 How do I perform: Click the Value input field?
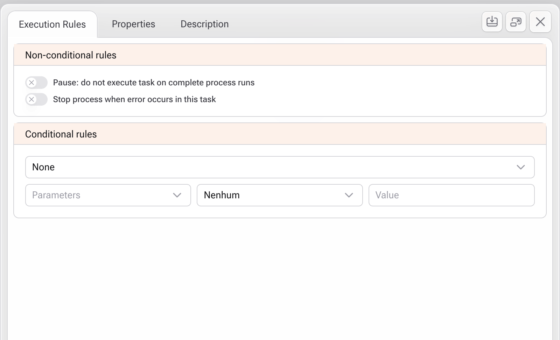tap(451, 195)
